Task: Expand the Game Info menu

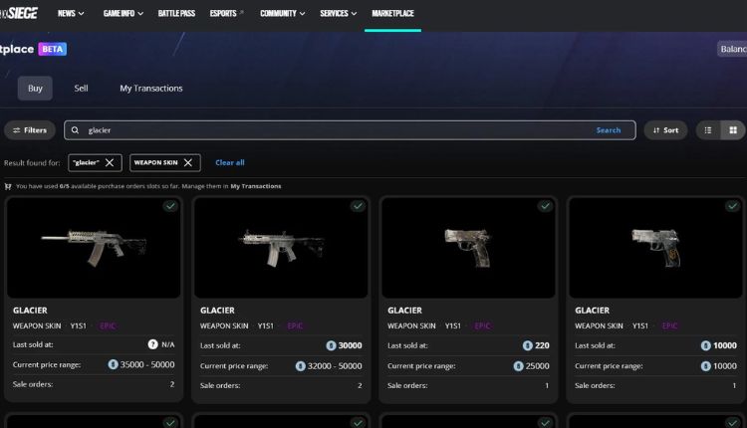Action: tap(123, 13)
